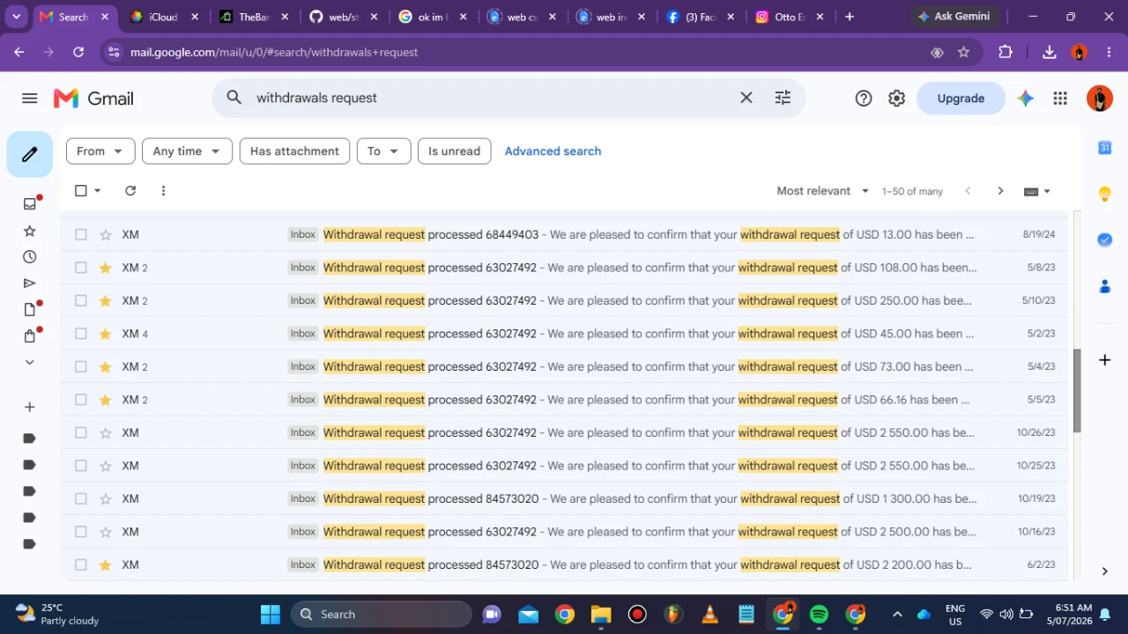The height and width of the screenshot is (634, 1128).
Task: Click the Compose pencil button
Action: tap(30, 154)
